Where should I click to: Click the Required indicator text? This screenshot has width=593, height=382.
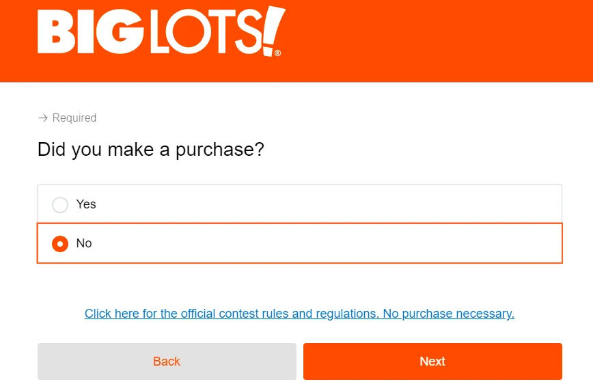(74, 118)
